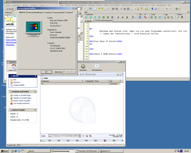The height and width of the screenshot is (153, 191).
Task: Click the new document icon in phase 5
Action: point(95,9)
